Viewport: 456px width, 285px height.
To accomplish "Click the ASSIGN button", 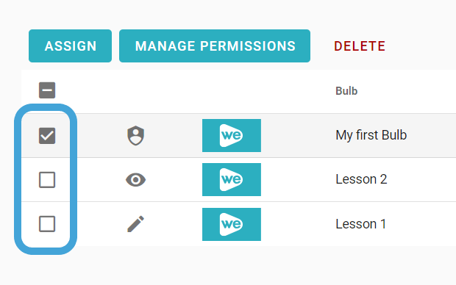I will click(70, 46).
